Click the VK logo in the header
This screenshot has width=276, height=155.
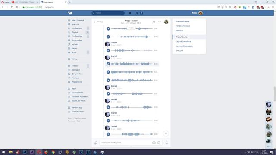click(70, 13)
